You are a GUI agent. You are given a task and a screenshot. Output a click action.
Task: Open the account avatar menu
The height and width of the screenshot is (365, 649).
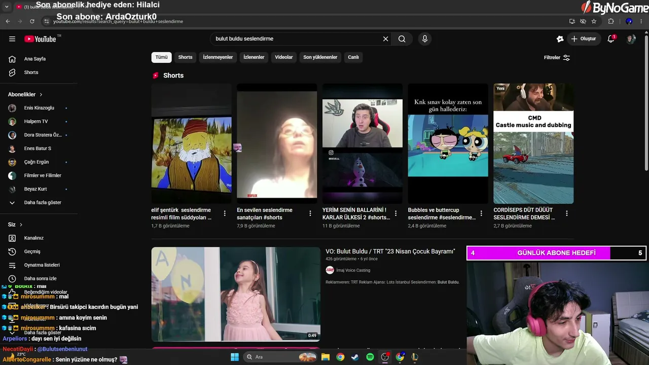631,39
